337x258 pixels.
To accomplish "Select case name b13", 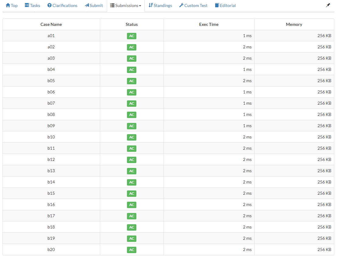I will (51, 171).
